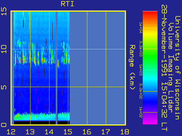The height and width of the screenshot is (136, 182).
Task: Click the y-axis label 0
Action: click(x=4, y=125)
